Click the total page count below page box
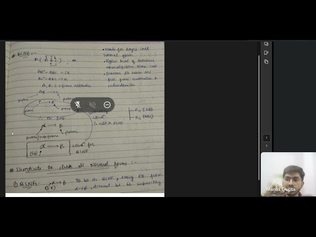The height and width of the screenshot is (237, 316). pyautogui.click(x=267, y=146)
